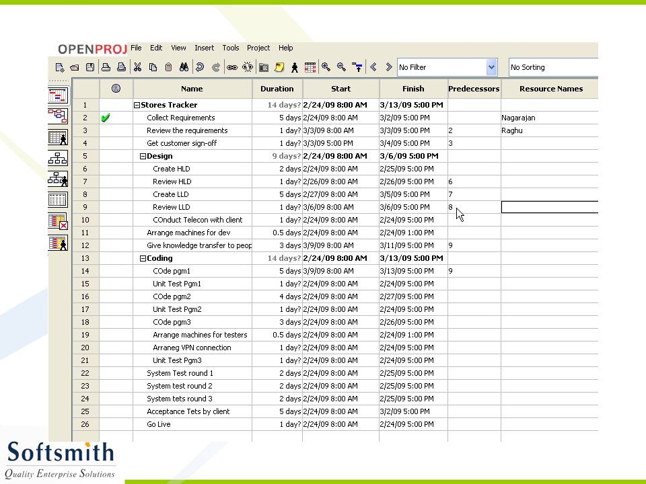Select the Nagarajan resource cell
Image resolution: width=646 pixels, height=484 pixels.
[550, 118]
